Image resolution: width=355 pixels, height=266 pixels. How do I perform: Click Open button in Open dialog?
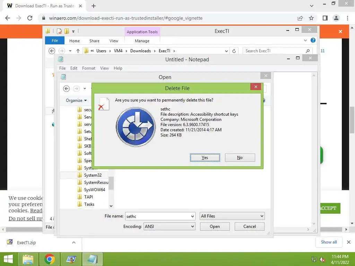tap(215, 227)
